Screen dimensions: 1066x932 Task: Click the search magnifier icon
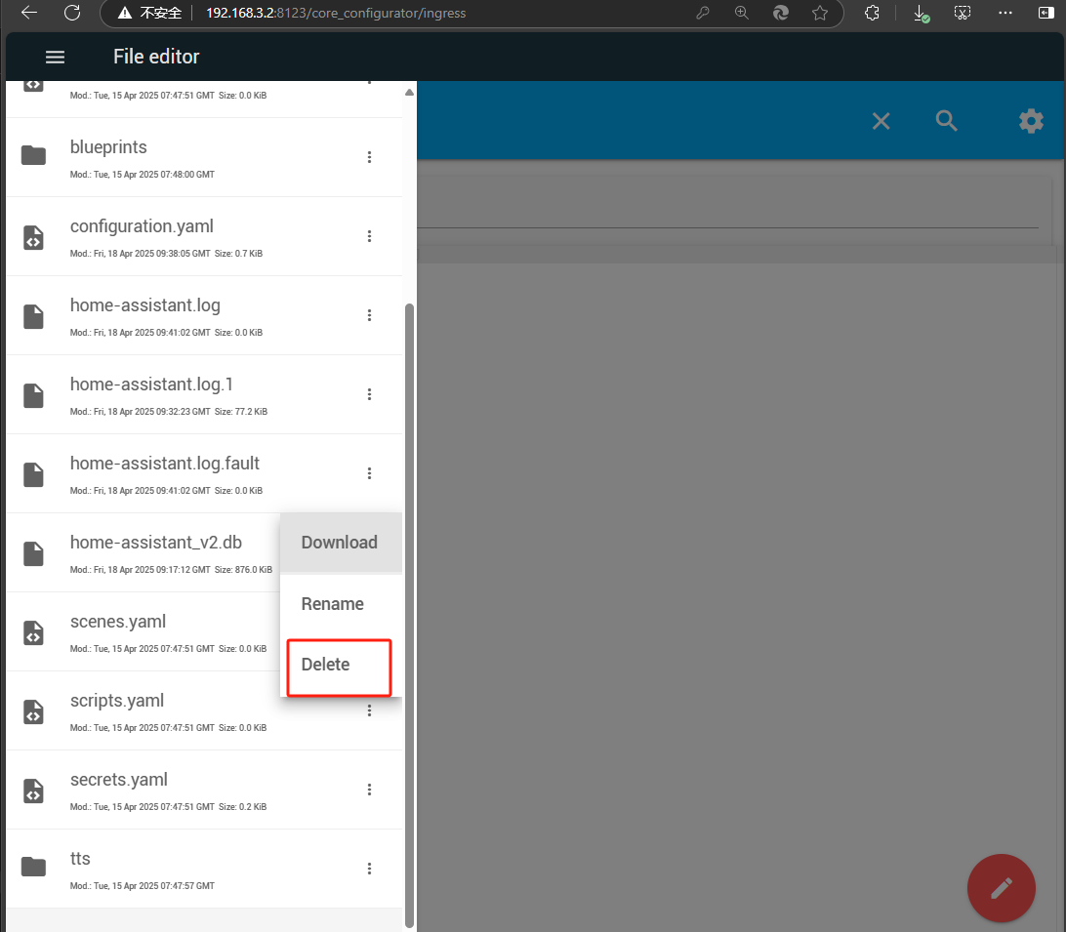pos(946,121)
